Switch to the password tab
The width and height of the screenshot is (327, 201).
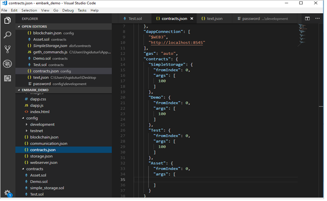pyautogui.click(x=265, y=19)
